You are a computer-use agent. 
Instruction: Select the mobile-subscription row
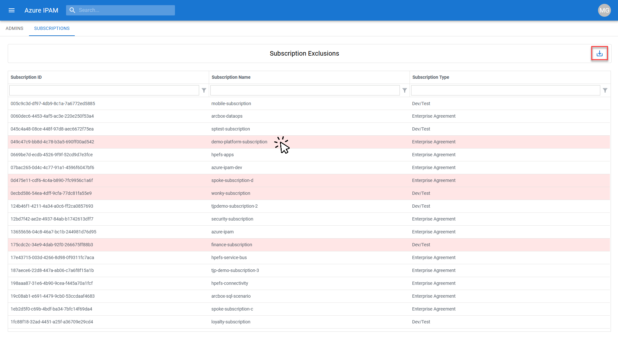(309, 104)
